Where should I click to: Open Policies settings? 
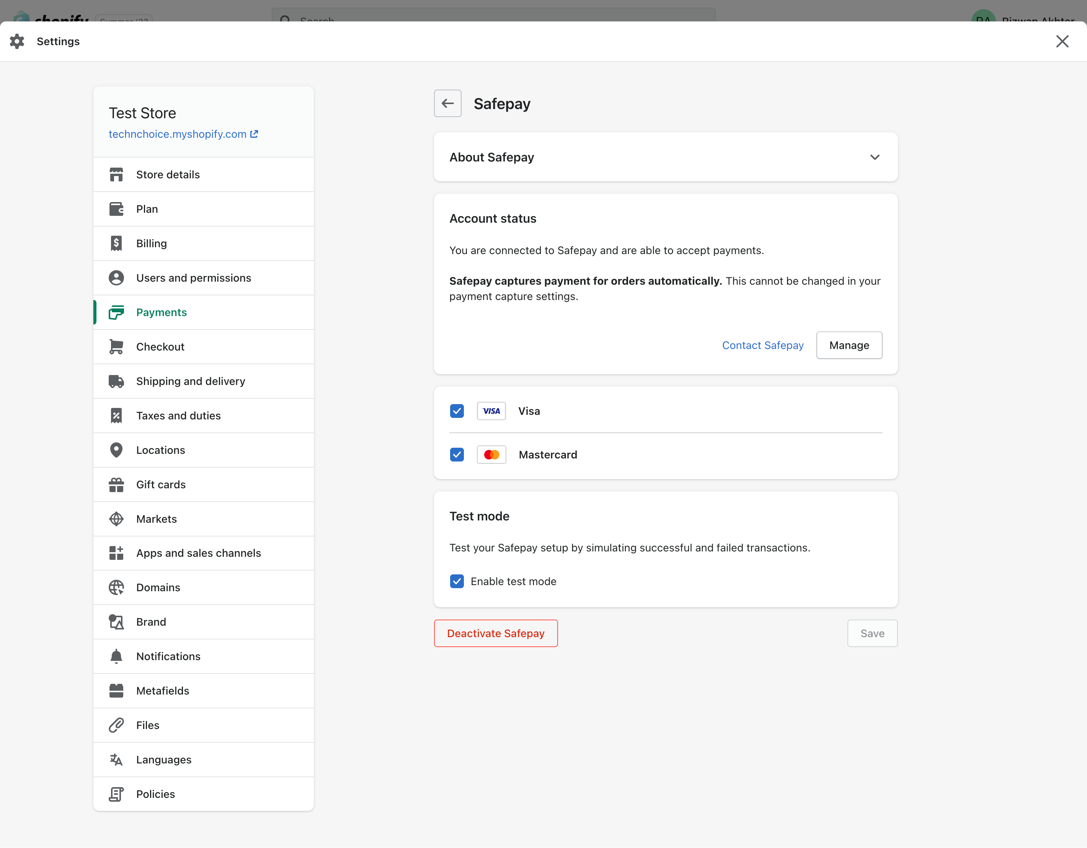point(204,794)
